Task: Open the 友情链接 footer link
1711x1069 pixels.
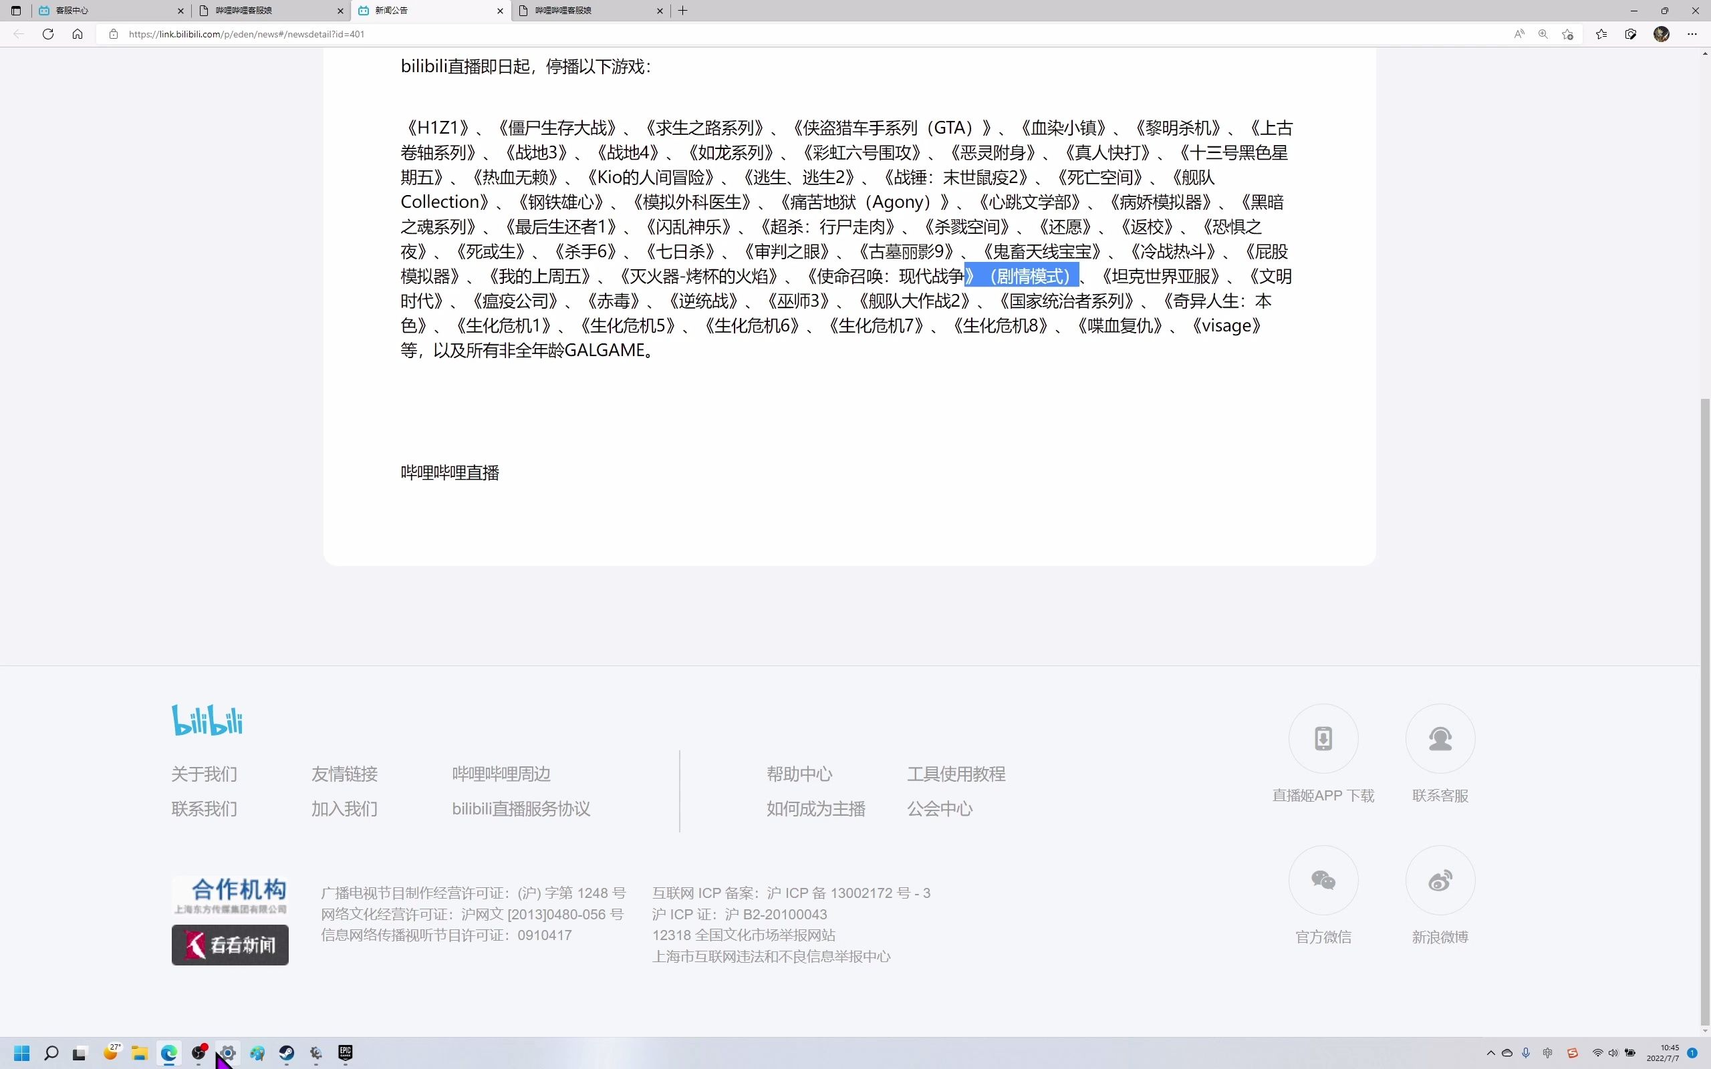Action: [344, 774]
